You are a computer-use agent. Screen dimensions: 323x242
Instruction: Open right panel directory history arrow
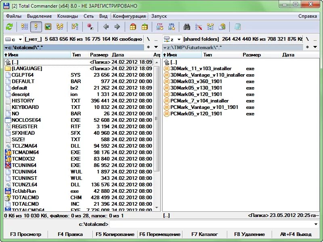(x=315, y=47)
